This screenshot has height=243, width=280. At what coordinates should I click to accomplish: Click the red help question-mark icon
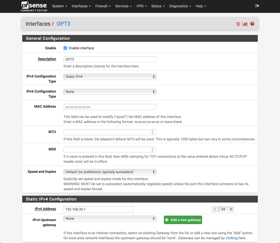(252, 24)
